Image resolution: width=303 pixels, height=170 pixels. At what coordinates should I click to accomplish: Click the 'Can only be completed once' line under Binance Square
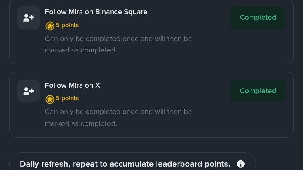pos(118,39)
